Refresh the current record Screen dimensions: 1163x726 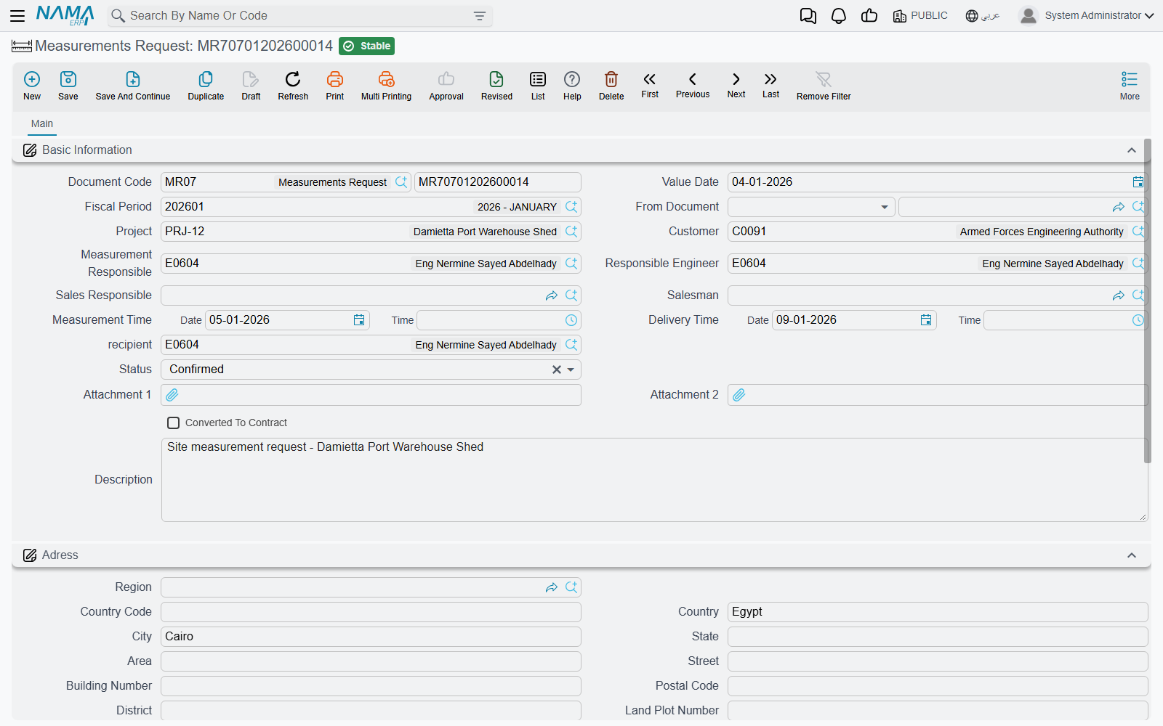(x=293, y=86)
